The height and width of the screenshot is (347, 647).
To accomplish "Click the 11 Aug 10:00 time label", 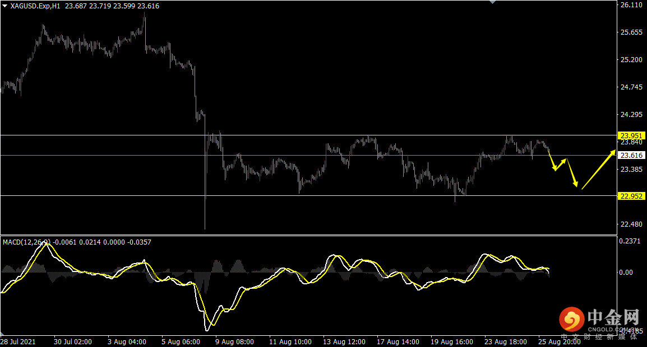I will pos(290,342).
